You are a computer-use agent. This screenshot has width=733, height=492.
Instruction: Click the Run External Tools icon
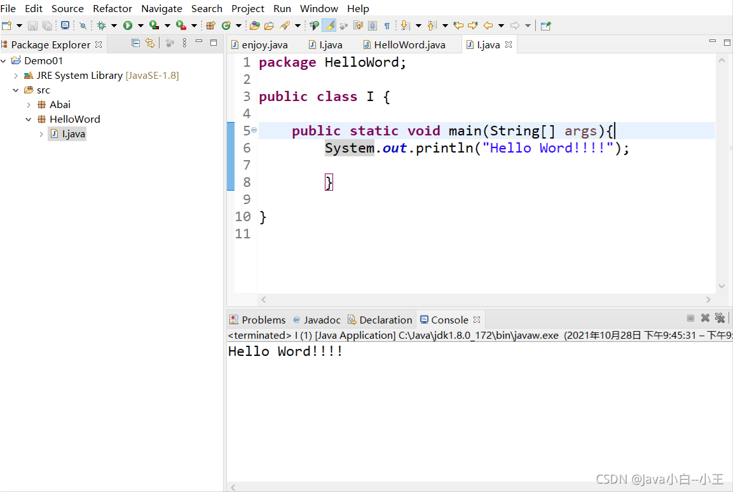pyautogui.click(x=181, y=25)
